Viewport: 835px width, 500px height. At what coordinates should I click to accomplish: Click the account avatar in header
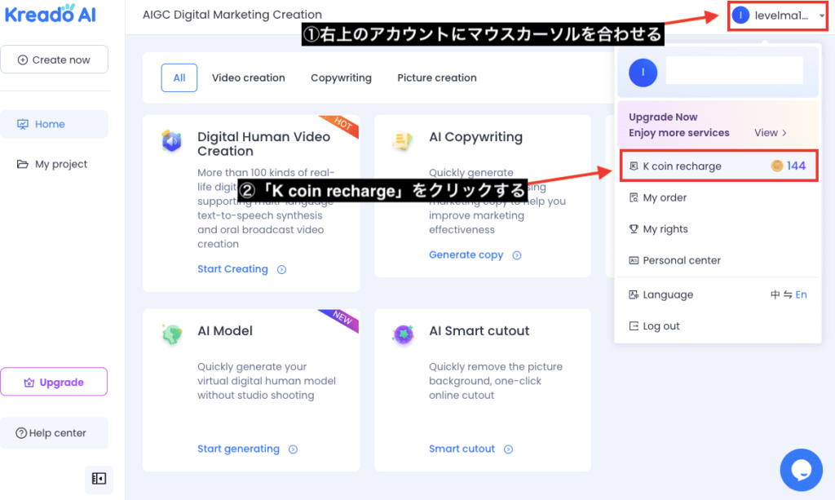pyautogui.click(x=740, y=15)
